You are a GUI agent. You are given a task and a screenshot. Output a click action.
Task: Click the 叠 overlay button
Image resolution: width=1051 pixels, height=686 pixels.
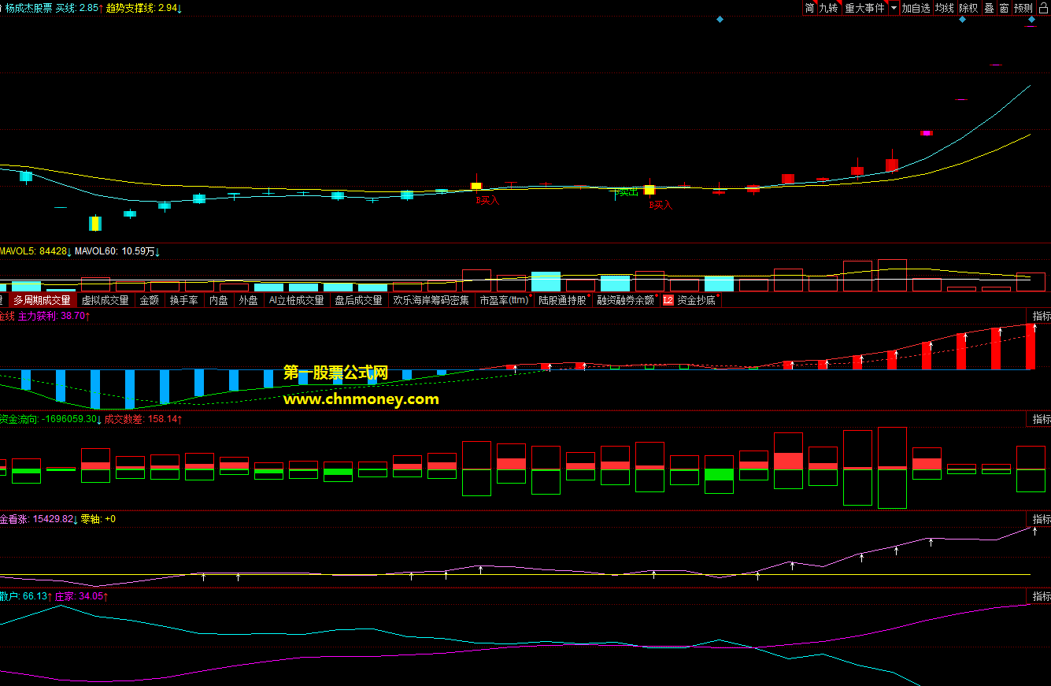(989, 8)
